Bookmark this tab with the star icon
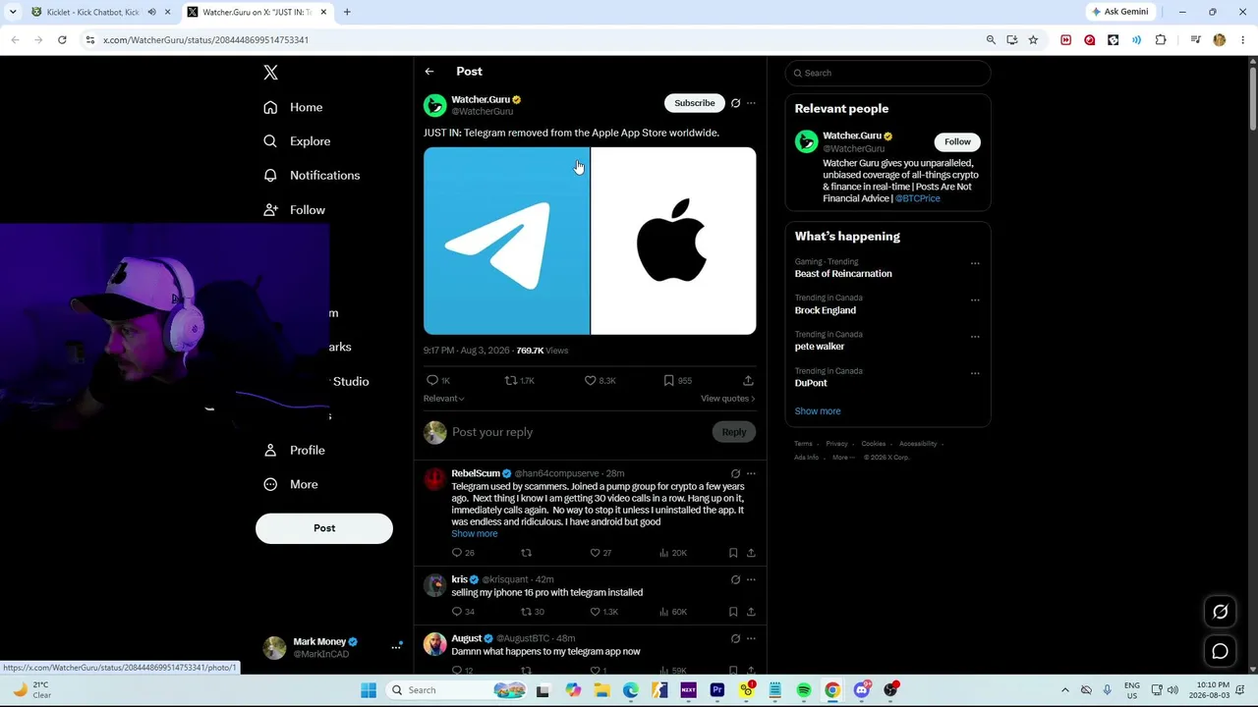 [x=1033, y=40]
